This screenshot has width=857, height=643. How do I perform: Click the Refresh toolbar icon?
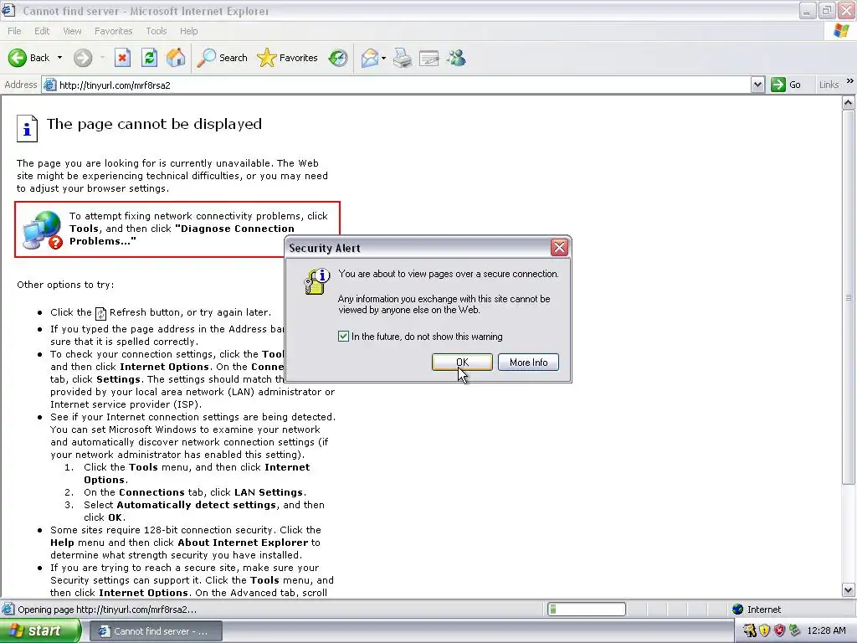pyautogui.click(x=149, y=58)
